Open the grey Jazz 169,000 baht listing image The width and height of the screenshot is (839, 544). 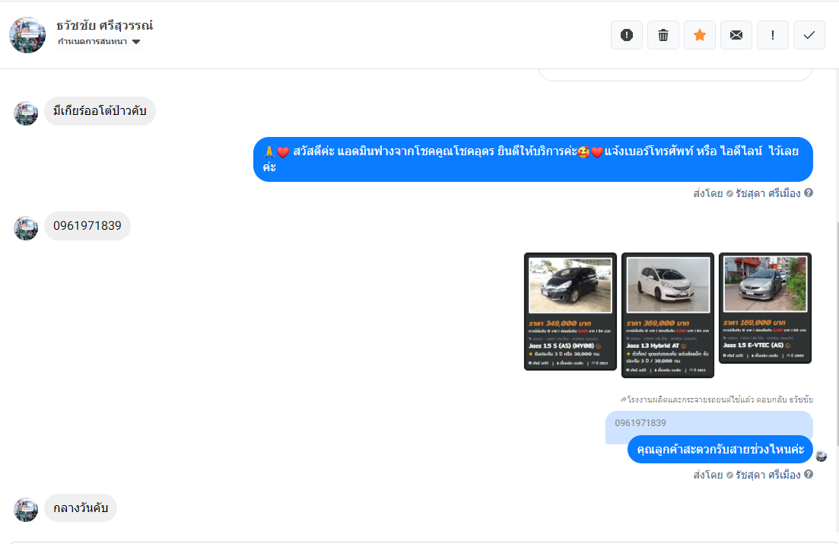tap(765, 308)
